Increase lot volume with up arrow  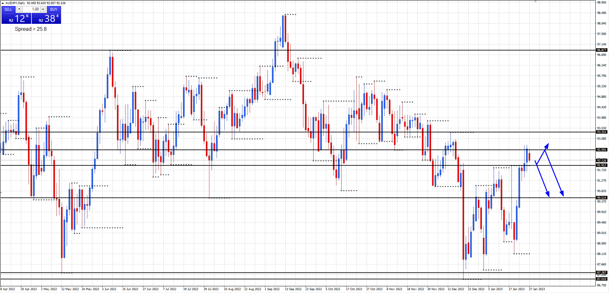[x=43, y=9]
